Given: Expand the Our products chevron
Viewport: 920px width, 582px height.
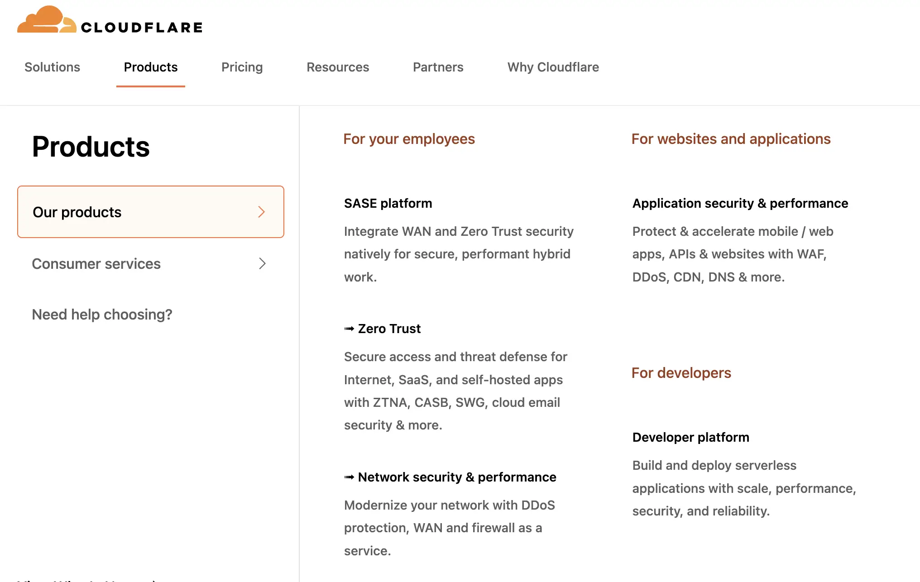Looking at the screenshot, I should point(261,212).
